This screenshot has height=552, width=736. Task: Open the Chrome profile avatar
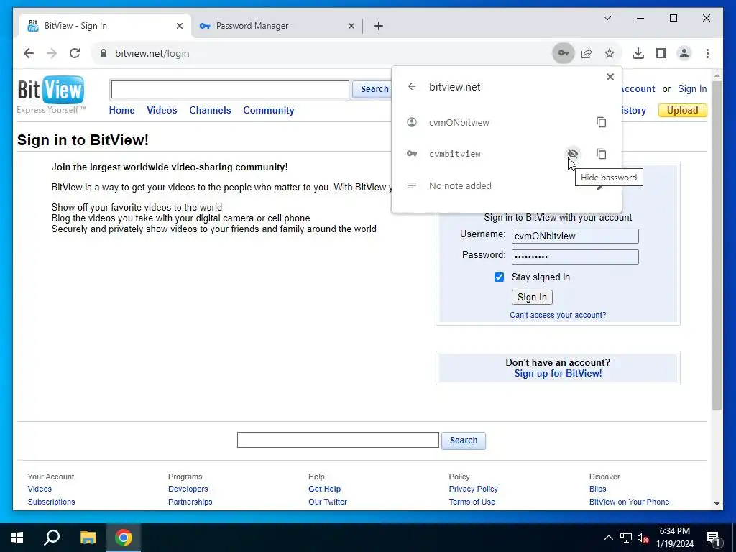click(x=684, y=53)
